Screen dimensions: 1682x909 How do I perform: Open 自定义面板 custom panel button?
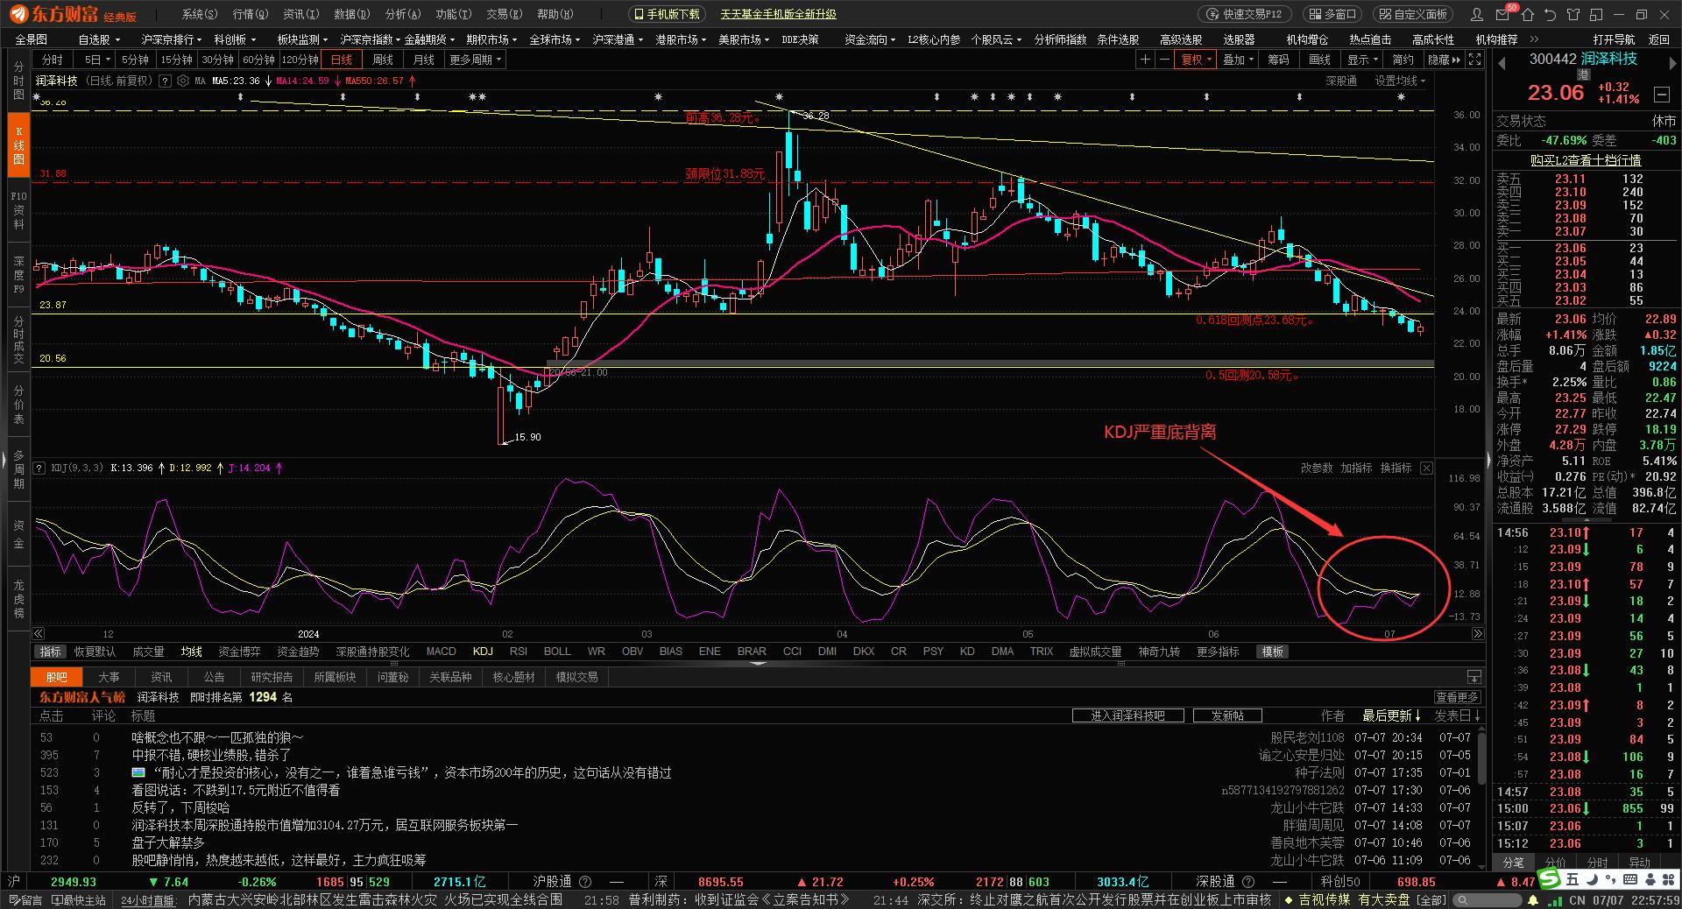pyautogui.click(x=1412, y=14)
